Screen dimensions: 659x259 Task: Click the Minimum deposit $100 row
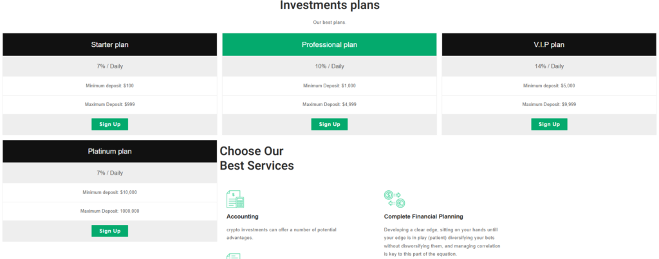click(x=109, y=85)
